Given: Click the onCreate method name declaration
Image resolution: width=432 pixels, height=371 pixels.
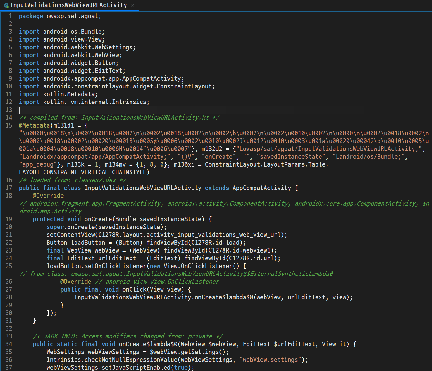Looking at the screenshot, I should point(98,219).
